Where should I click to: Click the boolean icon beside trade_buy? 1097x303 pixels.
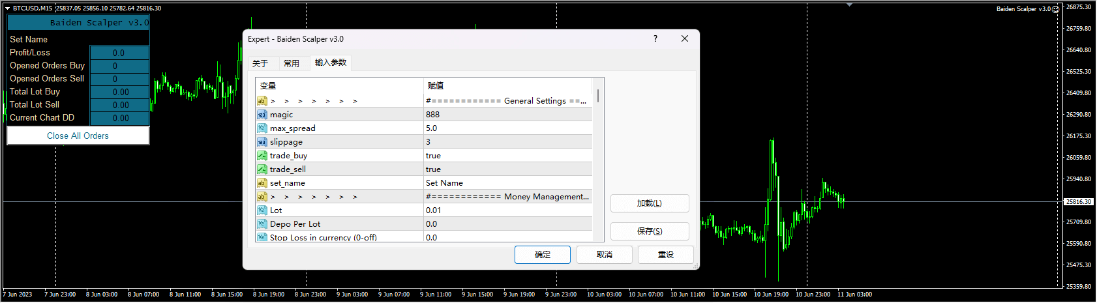[262, 156]
